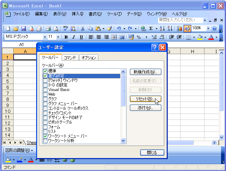Click the dialog help question button

click(155, 47)
